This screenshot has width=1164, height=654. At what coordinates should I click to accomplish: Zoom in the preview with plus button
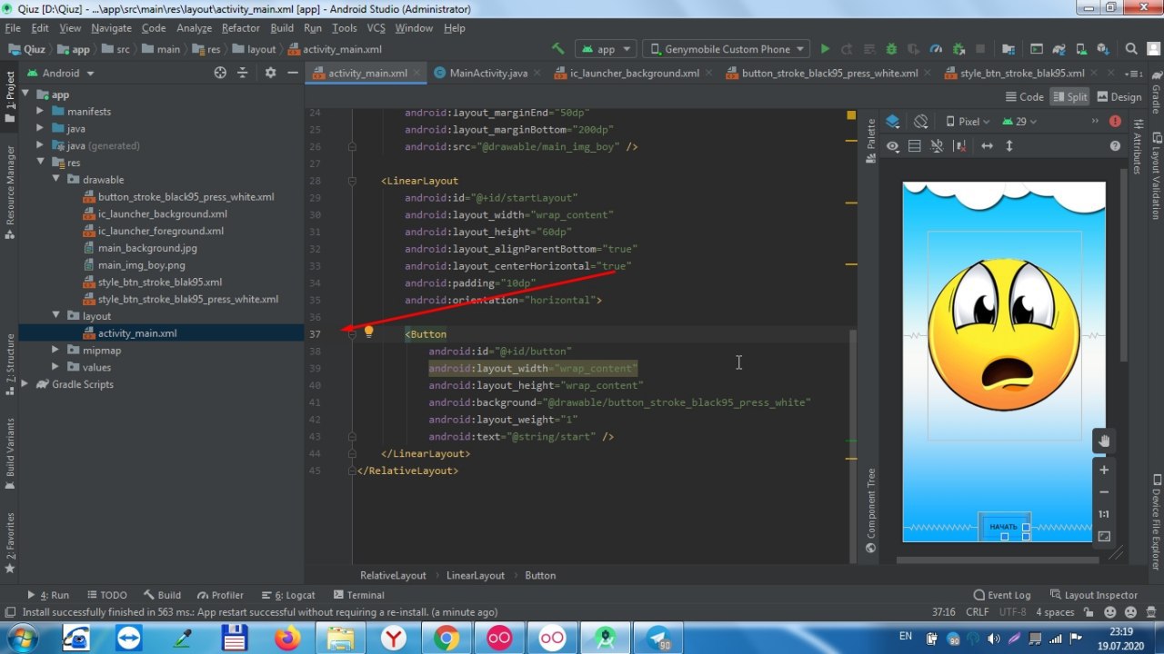(x=1104, y=470)
